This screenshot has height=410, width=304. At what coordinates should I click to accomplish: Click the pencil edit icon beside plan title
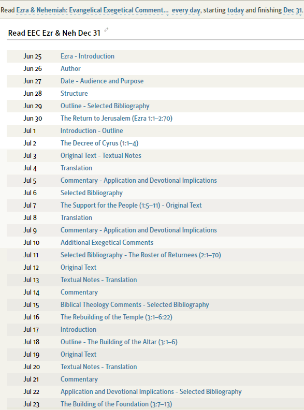point(106,30)
